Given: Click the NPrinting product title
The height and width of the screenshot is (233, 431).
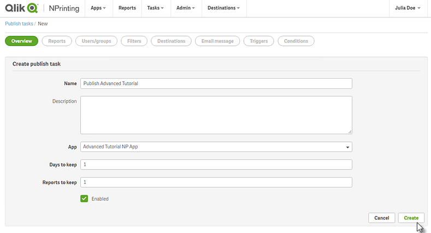Looking at the screenshot, I should [64, 8].
